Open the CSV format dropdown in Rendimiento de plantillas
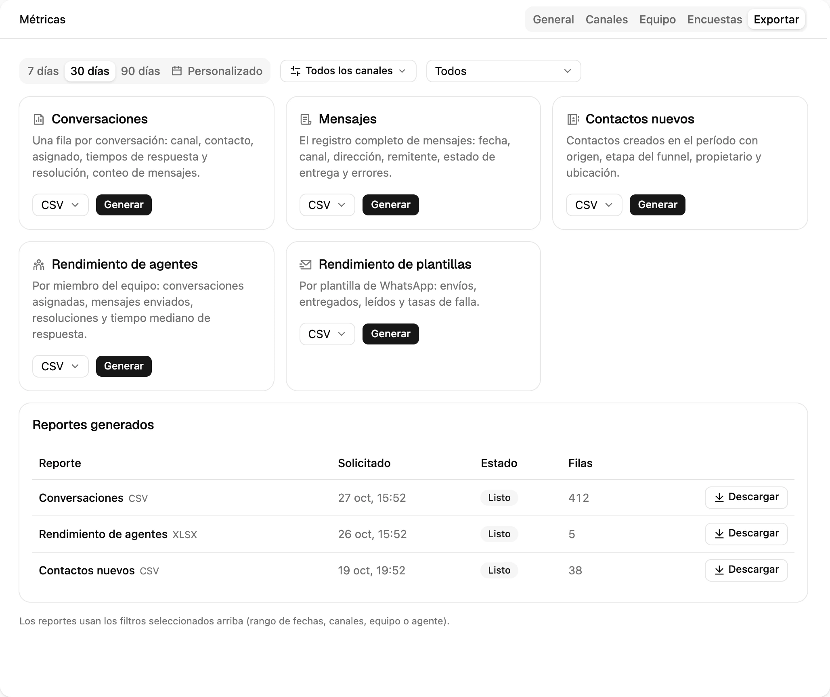Viewport: 830px width, 697px height. (x=327, y=334)
